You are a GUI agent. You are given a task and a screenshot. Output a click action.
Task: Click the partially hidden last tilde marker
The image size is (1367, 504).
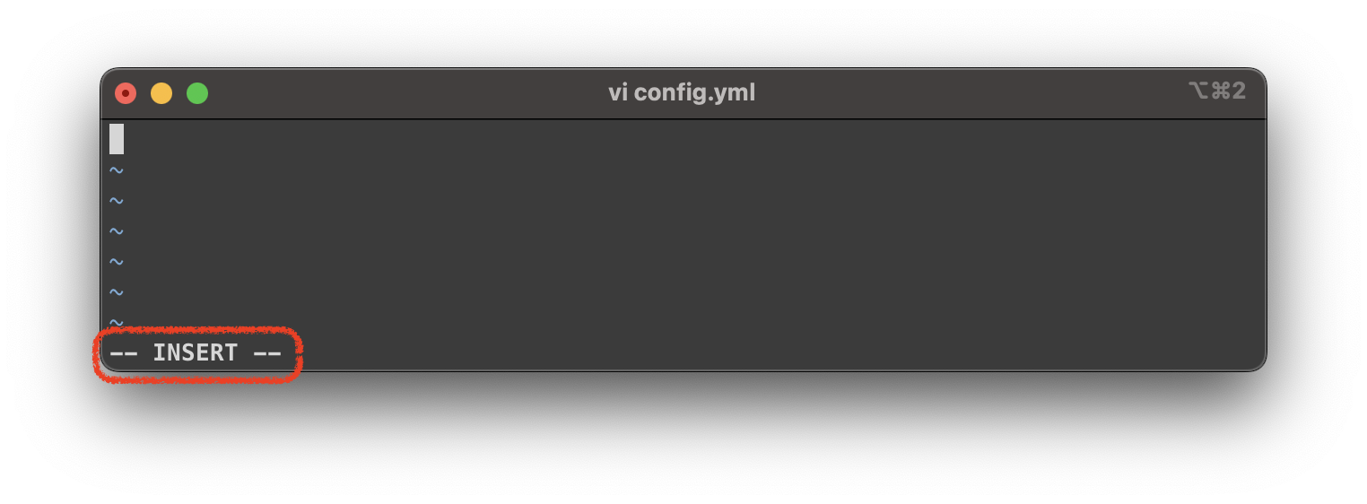pos(117,321)
